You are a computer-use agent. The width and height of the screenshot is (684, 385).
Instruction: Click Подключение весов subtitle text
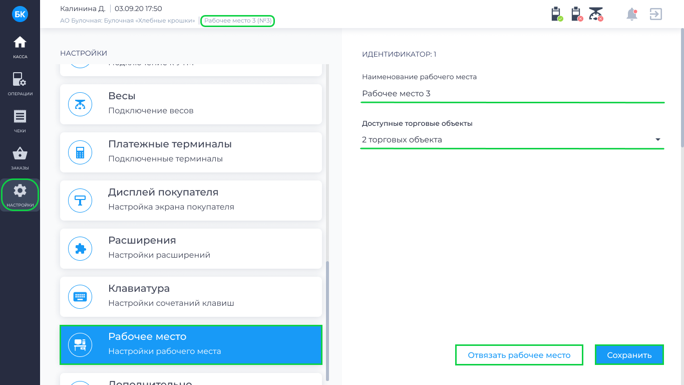pos(151,111)
